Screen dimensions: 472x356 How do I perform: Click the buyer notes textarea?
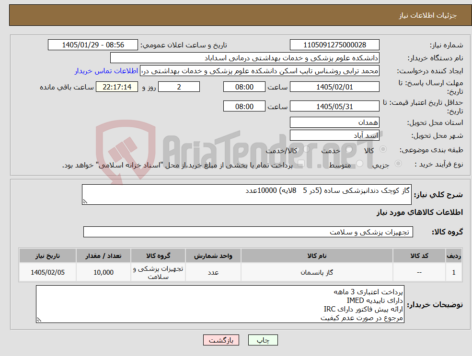tap(220, 304)
